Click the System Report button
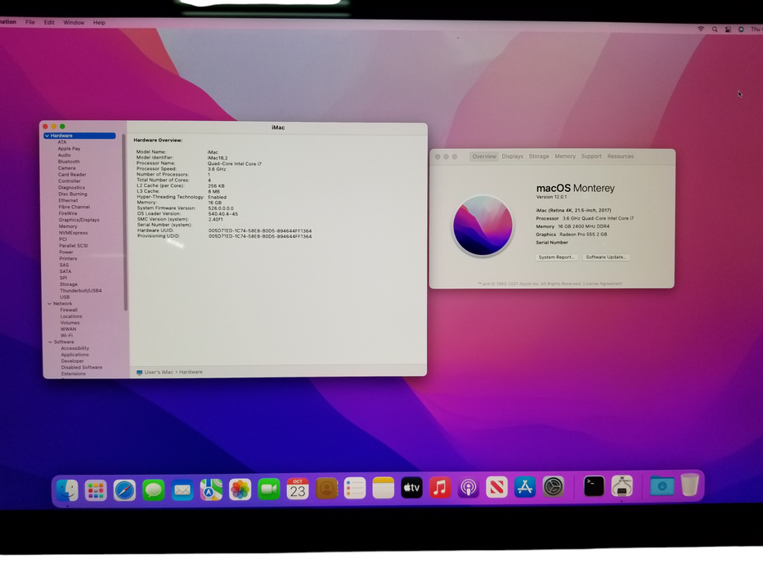 [x=557, y=257]
